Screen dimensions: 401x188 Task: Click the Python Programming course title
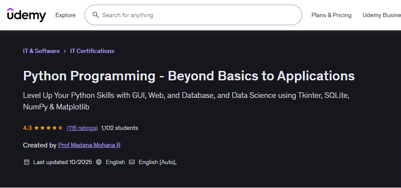[x=188, y=76]
